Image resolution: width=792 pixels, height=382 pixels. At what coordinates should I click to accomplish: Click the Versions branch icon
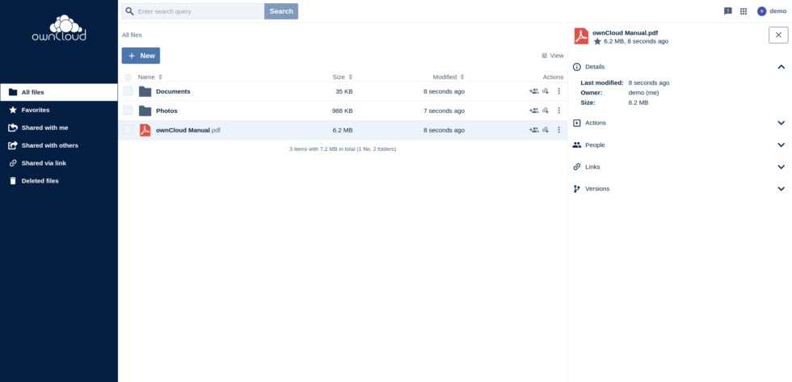click(x=577, y=189)
